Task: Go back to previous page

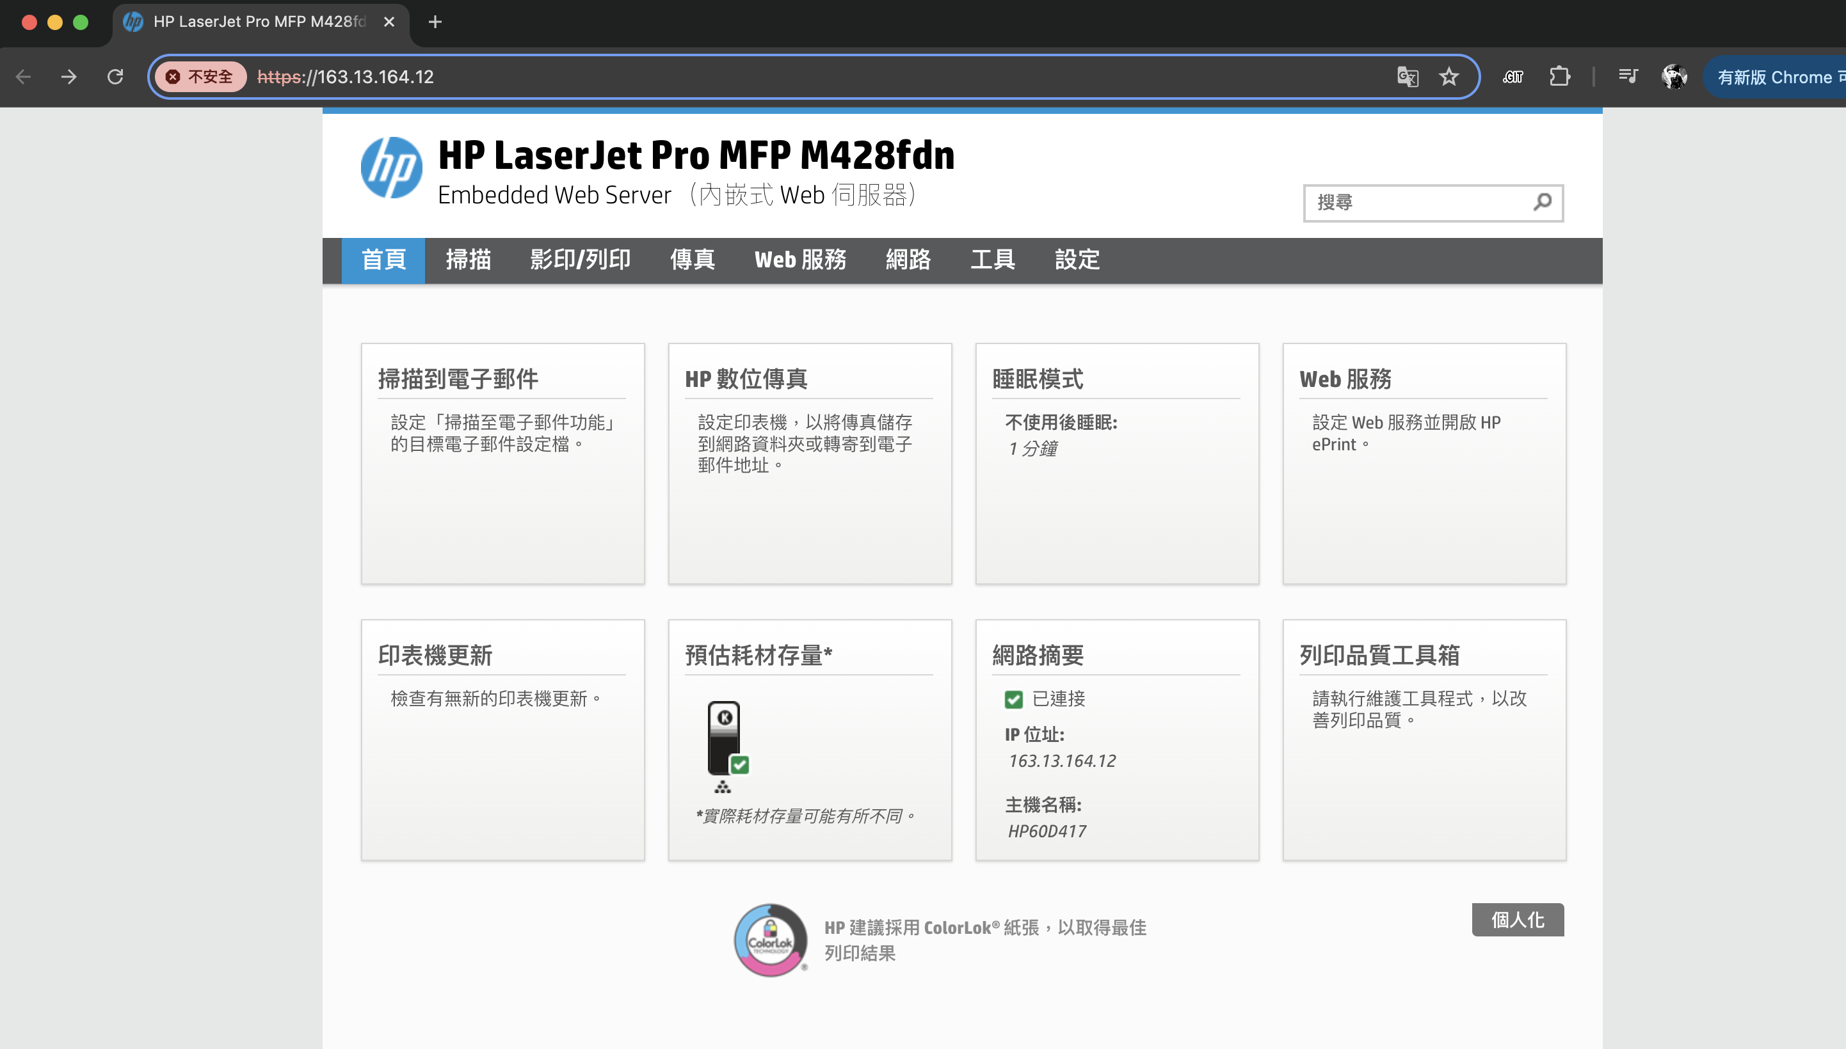Action: click(23, 76)
